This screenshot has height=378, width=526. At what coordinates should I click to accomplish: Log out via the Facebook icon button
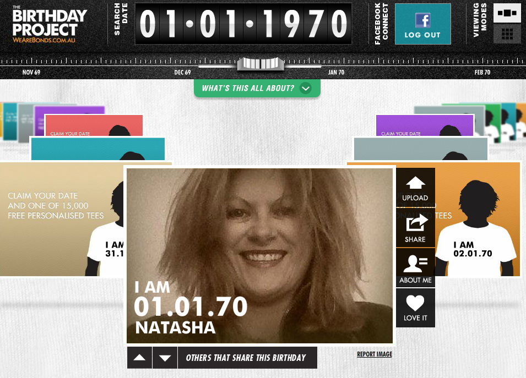coord(422,24)
